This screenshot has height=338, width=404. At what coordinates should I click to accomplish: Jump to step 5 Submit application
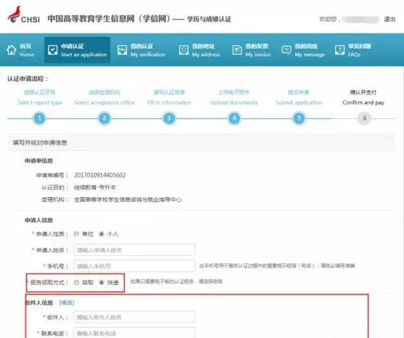click(299, 118)
